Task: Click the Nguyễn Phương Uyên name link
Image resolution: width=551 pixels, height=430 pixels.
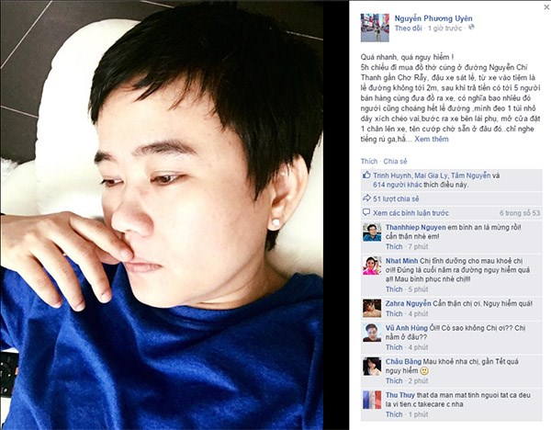Action: point(433,18)
